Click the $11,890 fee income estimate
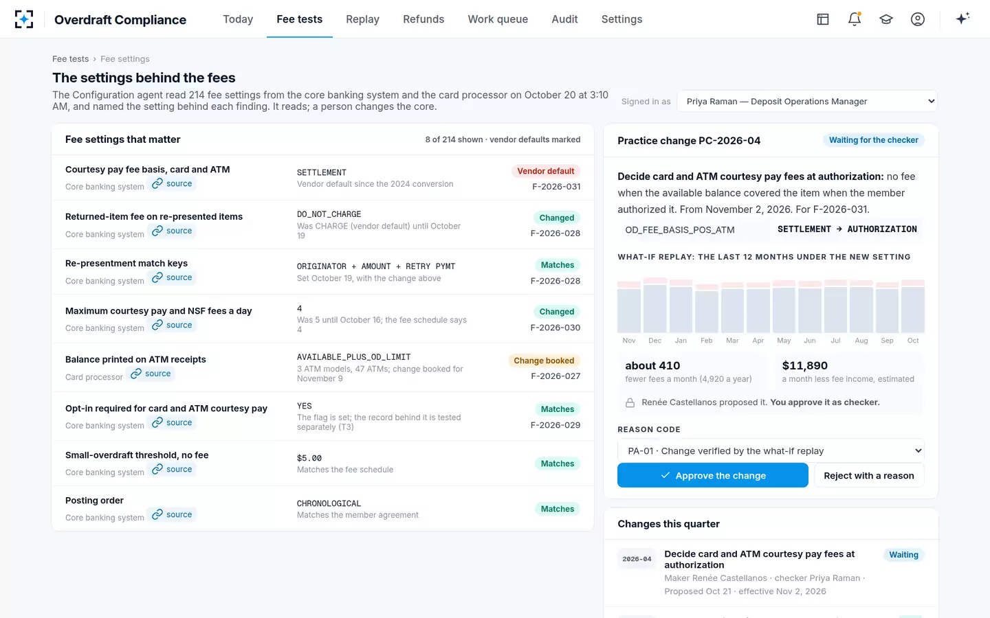Image resolution: width=990 pixels, height=618 pixels. click(x=805, y=366)
